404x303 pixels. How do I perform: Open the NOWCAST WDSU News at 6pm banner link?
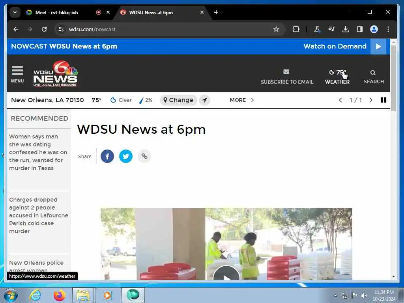point(64,47)
